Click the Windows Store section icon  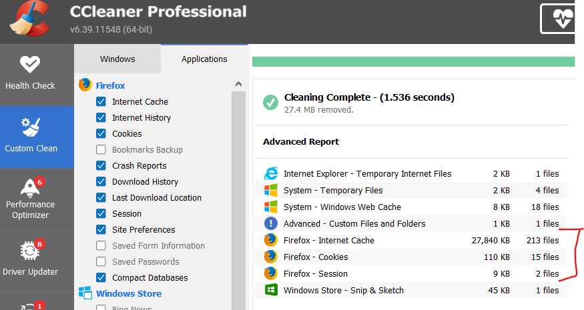coord(85,293)
